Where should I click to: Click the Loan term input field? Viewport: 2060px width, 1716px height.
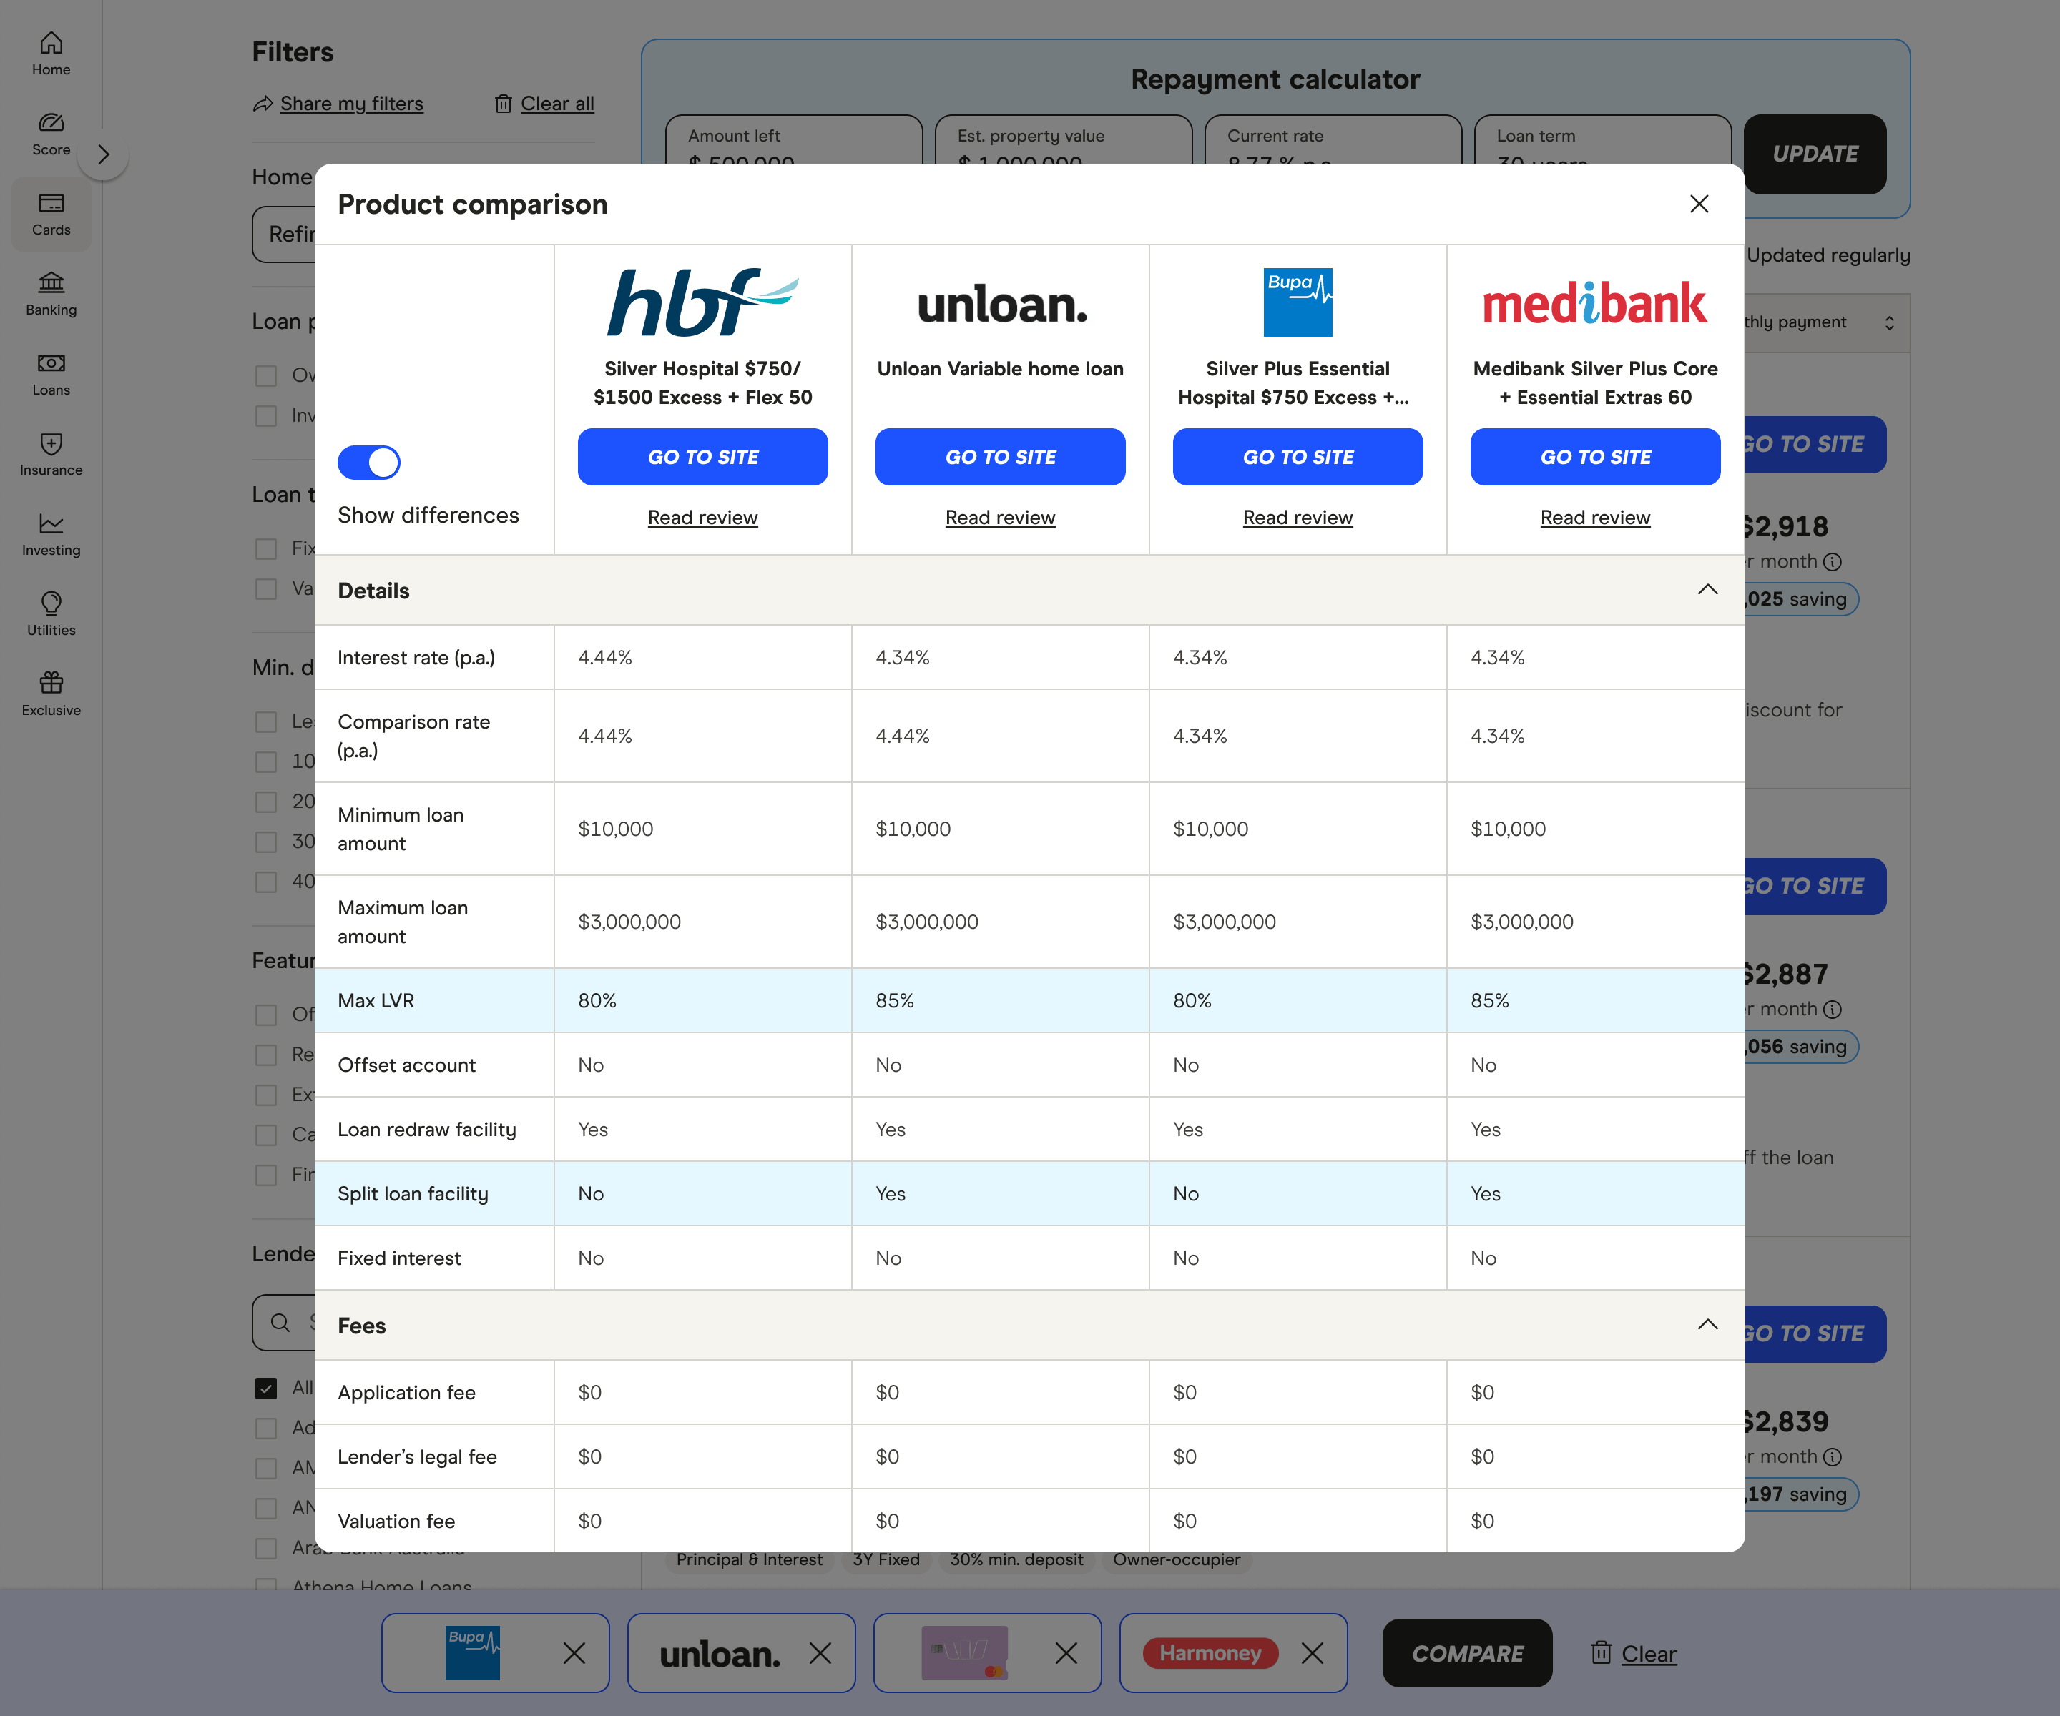click(x=1603, y=140)
